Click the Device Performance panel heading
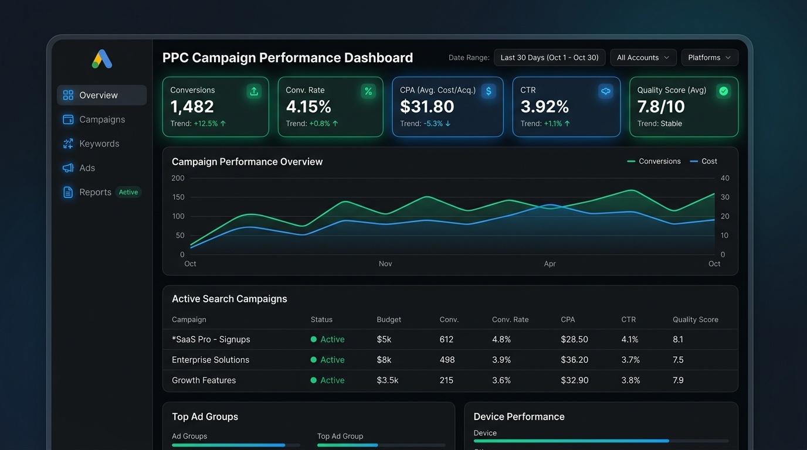Viewport: 807px width, 450px height. 519,417
